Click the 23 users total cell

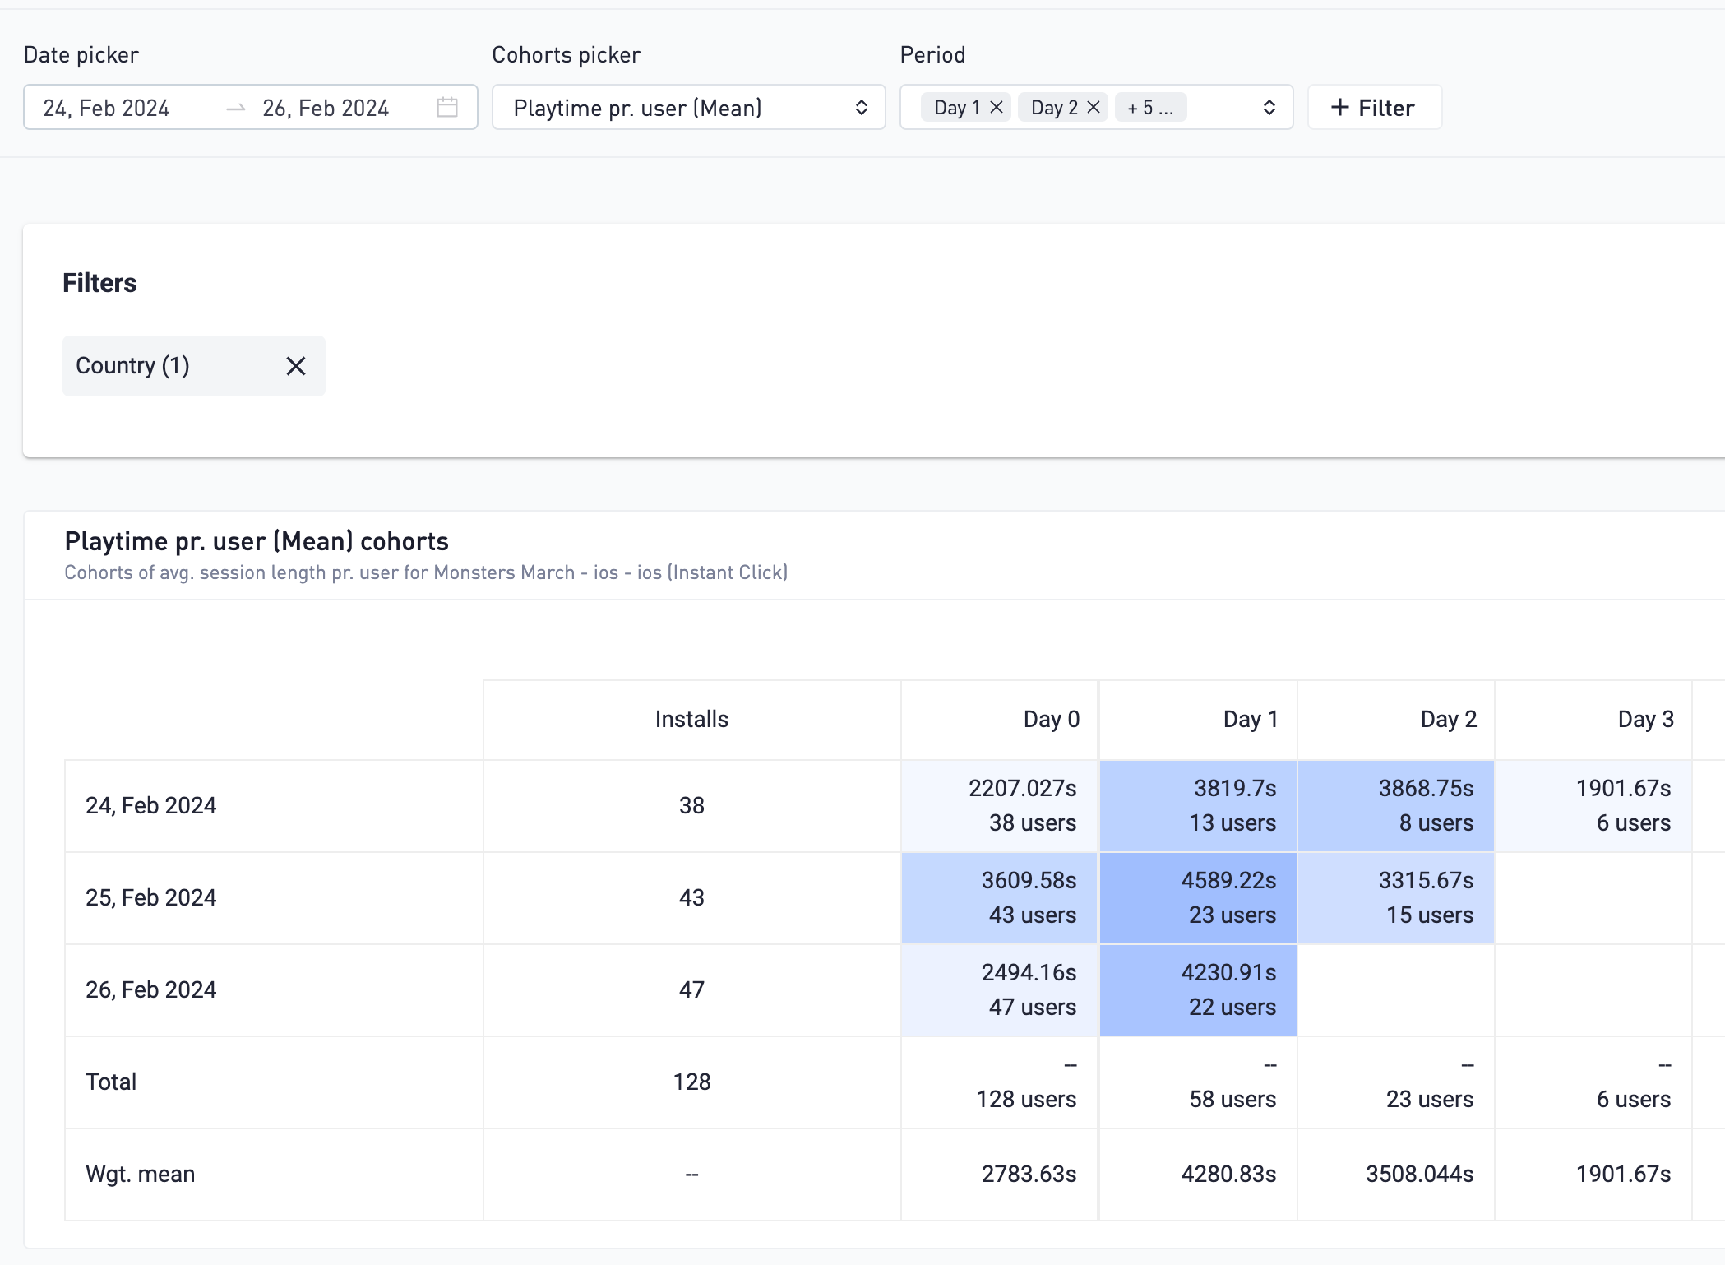pos(1396,1082)
